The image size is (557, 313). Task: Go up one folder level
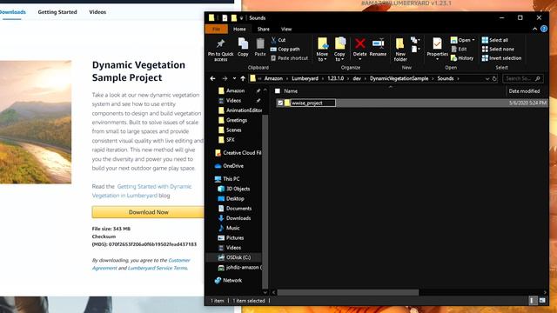pos(243,78)
